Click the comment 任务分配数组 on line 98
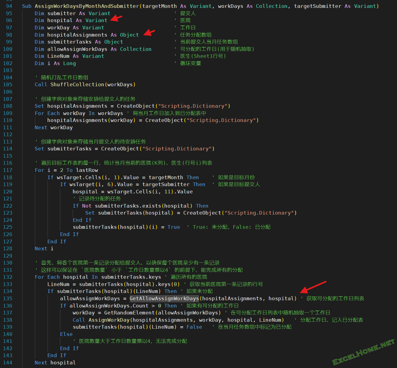The height and width of the screenshot is (368, 397). click(196, 35)
